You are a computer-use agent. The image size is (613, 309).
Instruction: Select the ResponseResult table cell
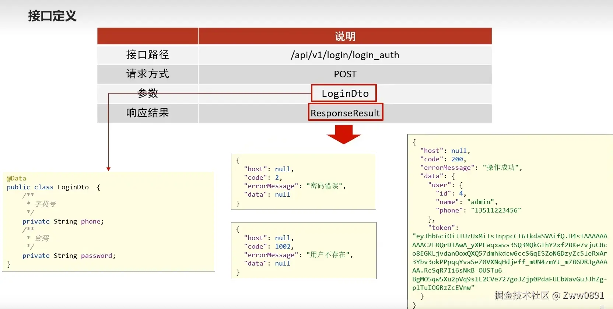coord(345,113)
